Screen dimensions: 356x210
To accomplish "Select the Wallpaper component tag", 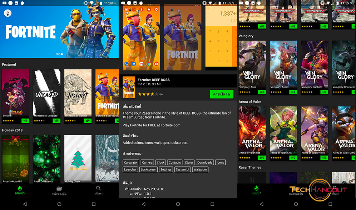I will tap(200, 169).
